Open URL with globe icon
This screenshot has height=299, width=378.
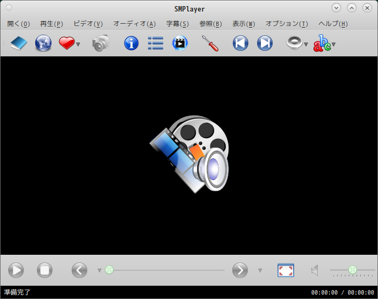coord(43,44)
